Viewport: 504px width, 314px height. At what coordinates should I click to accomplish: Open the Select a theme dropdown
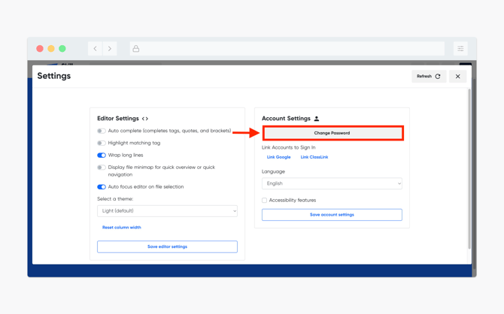167,211
